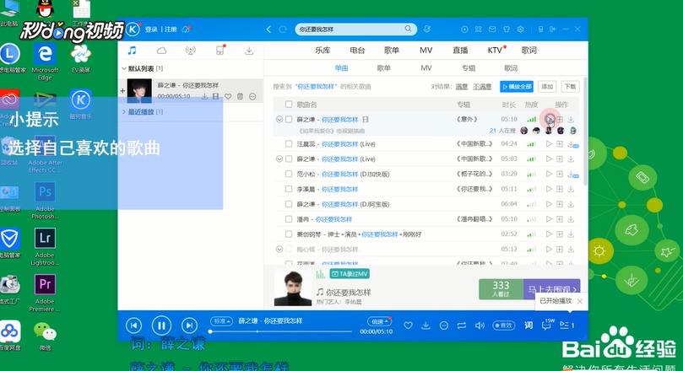The width and height of the screenshot is (683, 371).
Task: Open the download manager sidebar tab
Action: [x=249, y=51]
